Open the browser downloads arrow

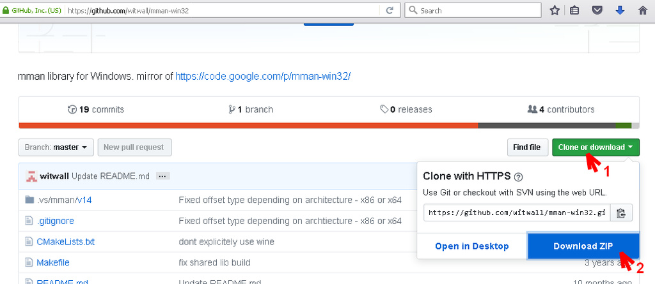pos(619,10)
